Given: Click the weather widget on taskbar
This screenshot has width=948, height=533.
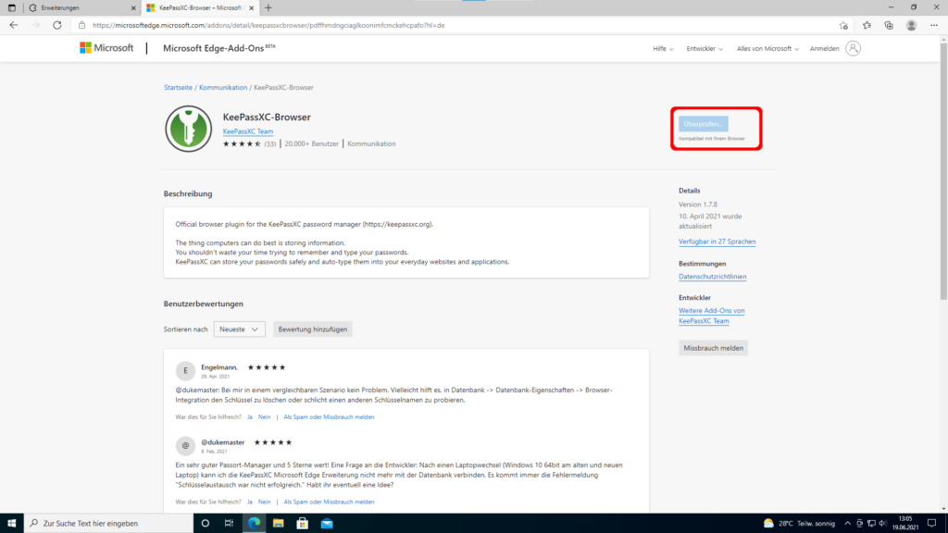Looking at the screenshot, I should coord(799,524).
